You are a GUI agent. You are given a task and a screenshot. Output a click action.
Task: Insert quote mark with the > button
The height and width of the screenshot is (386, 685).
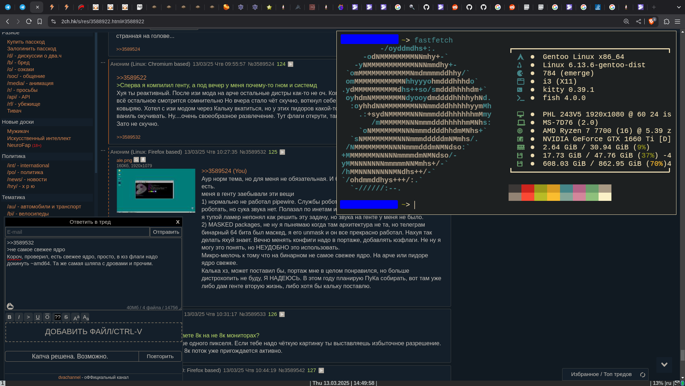pyautogui.click(x=28, y=317)
